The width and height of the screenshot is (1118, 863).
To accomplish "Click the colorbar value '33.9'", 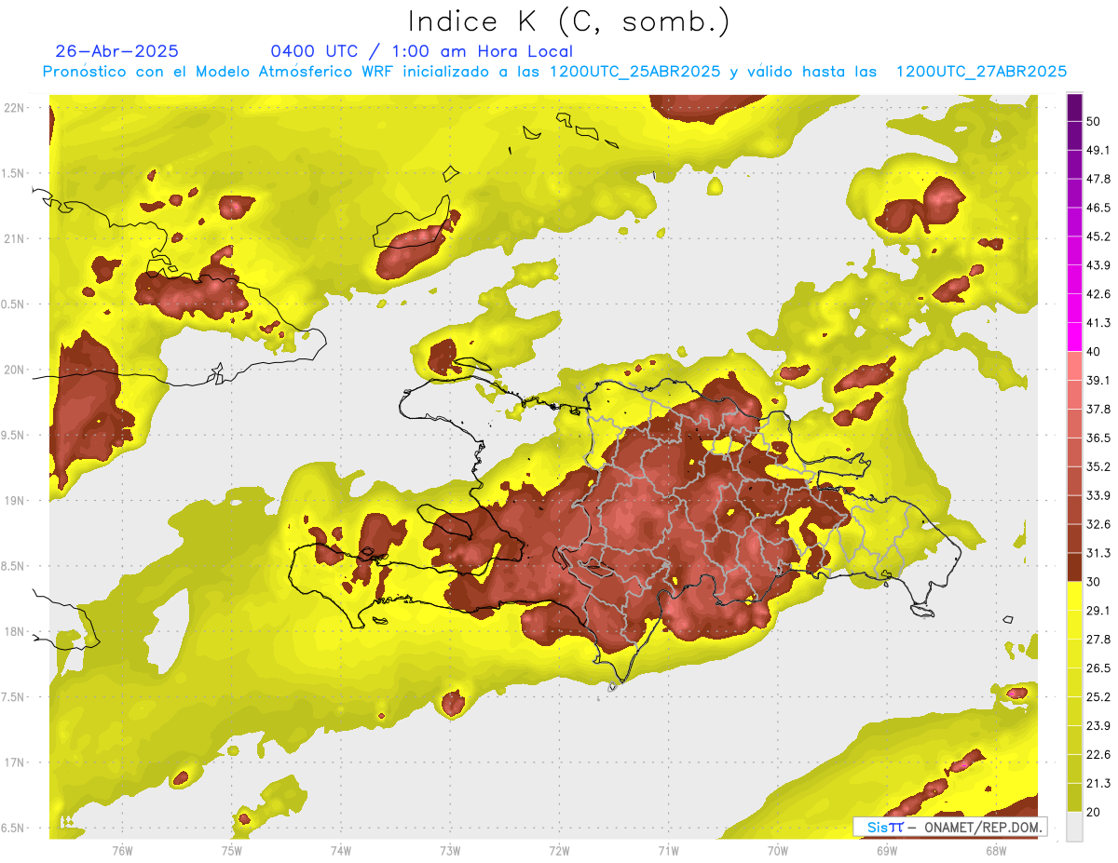I will click(x=1098, y=495).
